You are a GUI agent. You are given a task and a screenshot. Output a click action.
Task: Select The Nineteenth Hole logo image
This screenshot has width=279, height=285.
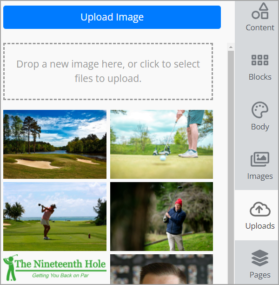coord(55,268)
